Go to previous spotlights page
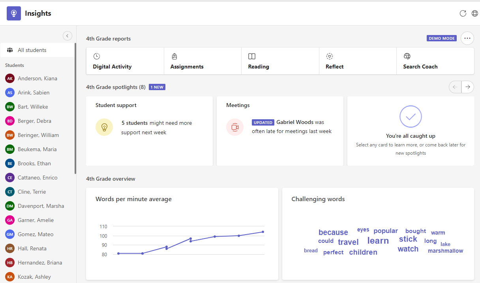The width and height of the screenshot is (480, 283). [455, 87]
